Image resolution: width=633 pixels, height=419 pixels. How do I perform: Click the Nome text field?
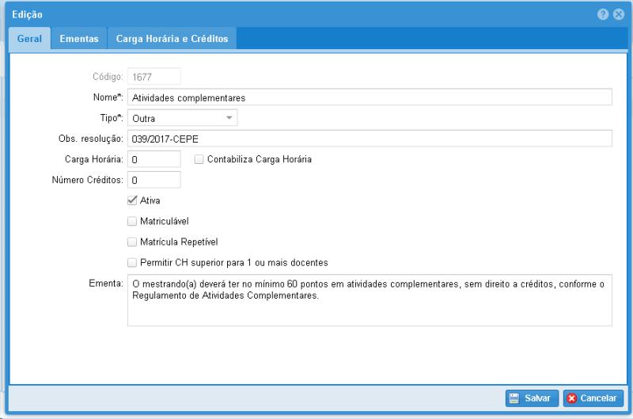click(x=370, y=97)
